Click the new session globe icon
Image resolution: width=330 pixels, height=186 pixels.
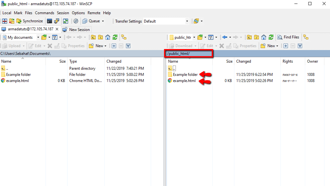pyautogui.click(x=196, y=21)
